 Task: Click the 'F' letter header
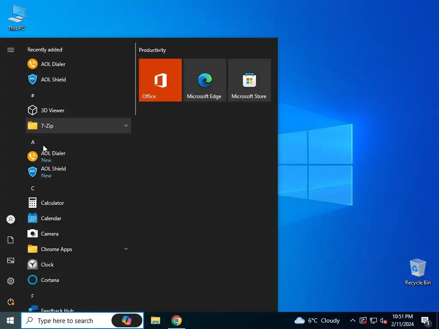(33, 296)
